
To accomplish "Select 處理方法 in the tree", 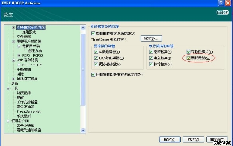I will 35,51.
